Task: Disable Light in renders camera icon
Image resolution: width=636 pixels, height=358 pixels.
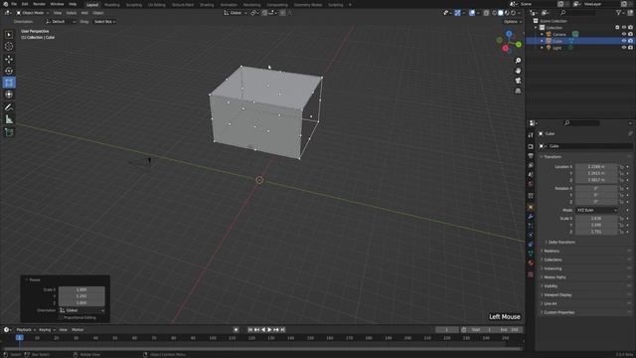Action: tap(630, 48)
